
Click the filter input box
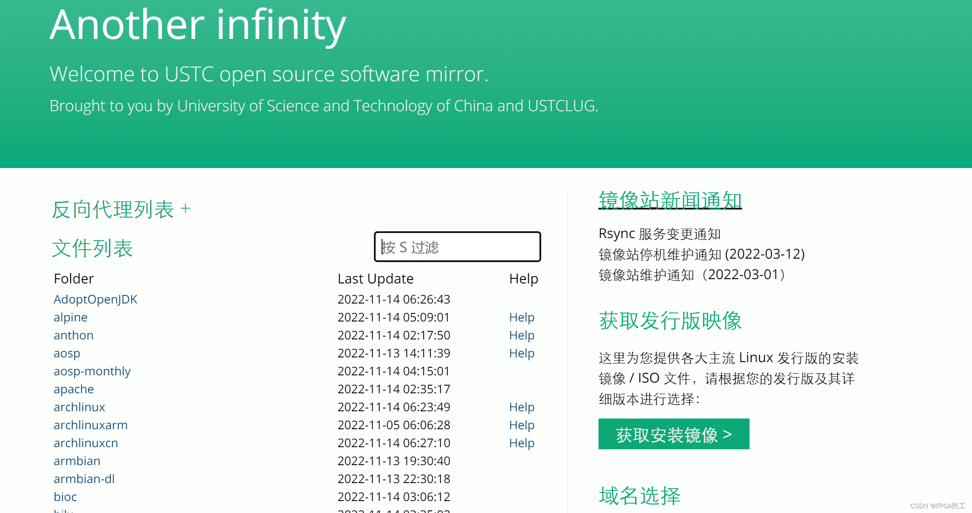tap(457, 247)
